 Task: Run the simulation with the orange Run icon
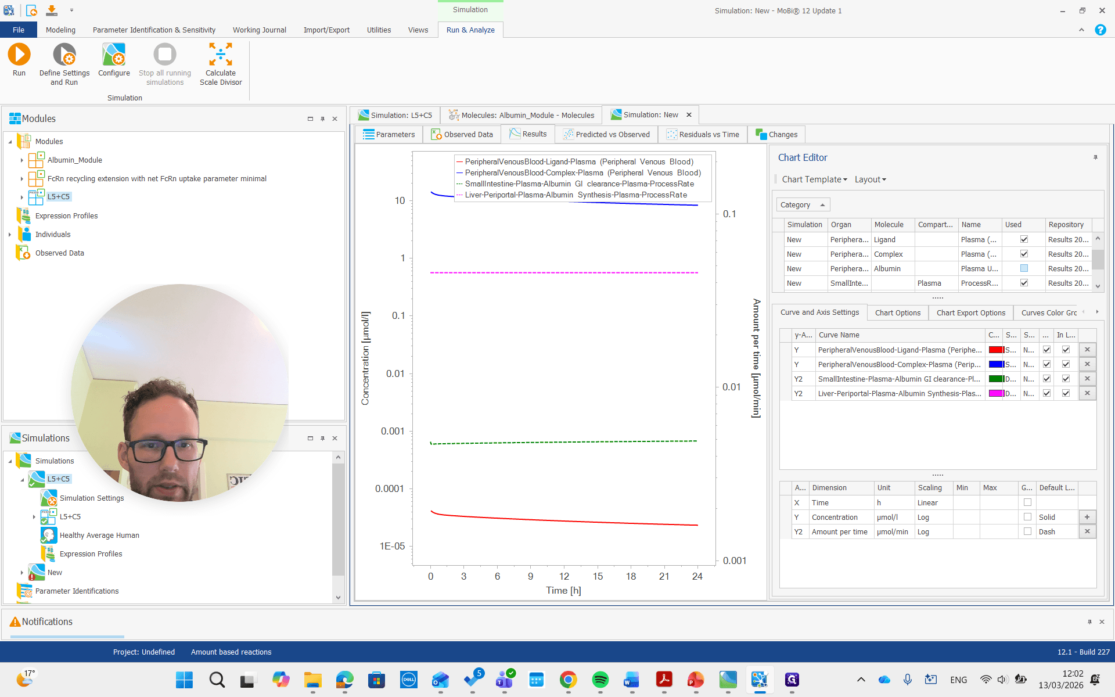point(19,55)
